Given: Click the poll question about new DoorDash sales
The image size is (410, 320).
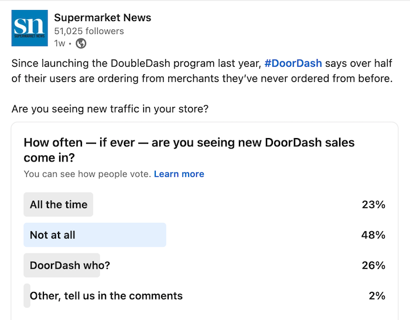Looking at the screenshot, I should point(189,150).
